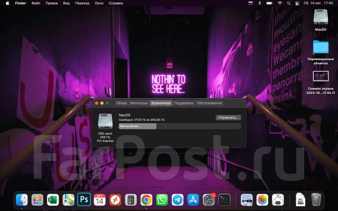Open System Preferences with red badge
338x211 pixels.
209,200
